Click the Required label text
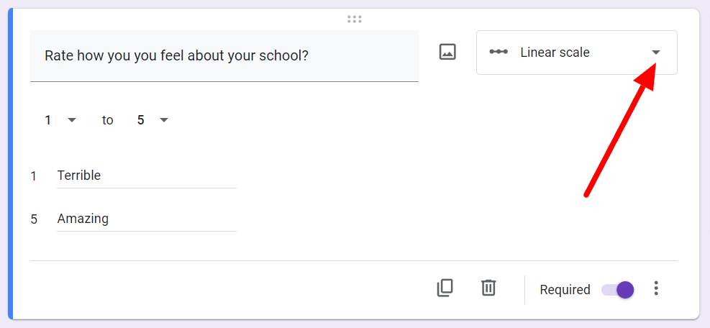The width and height of the screenshot is (710, 328). [565, 289]
